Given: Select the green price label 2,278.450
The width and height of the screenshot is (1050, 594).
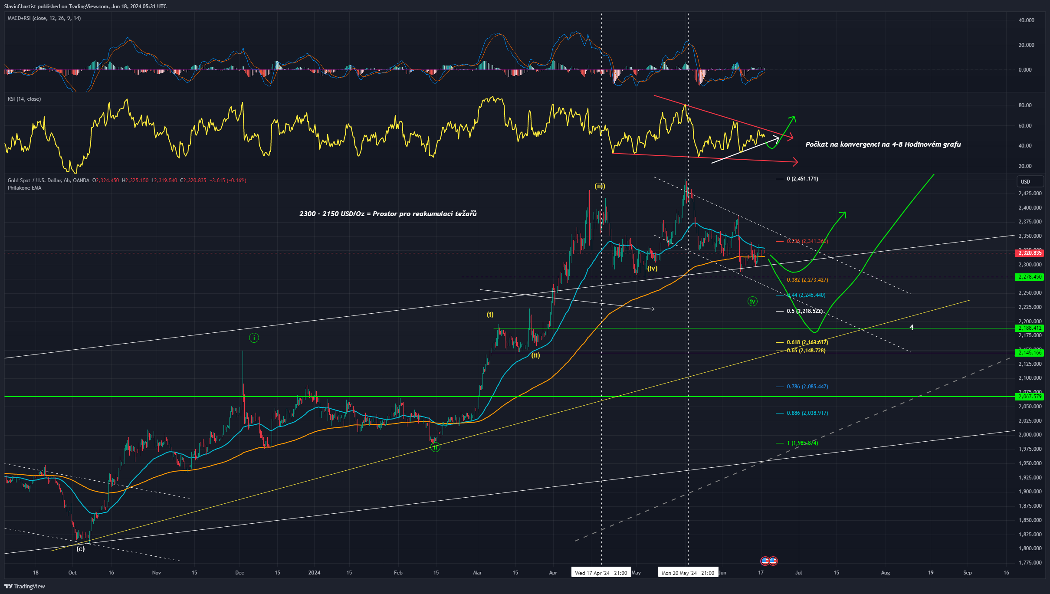Looking at the screenshot, I should (x=1030, y=277).
